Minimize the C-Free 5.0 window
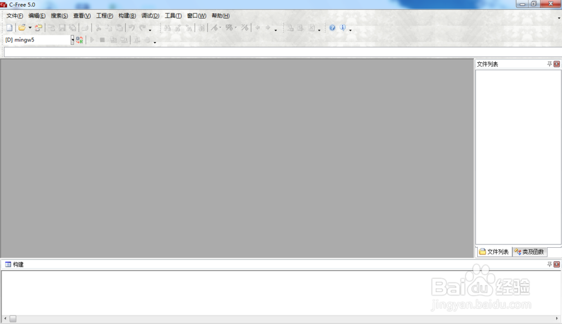 (522, 4)
